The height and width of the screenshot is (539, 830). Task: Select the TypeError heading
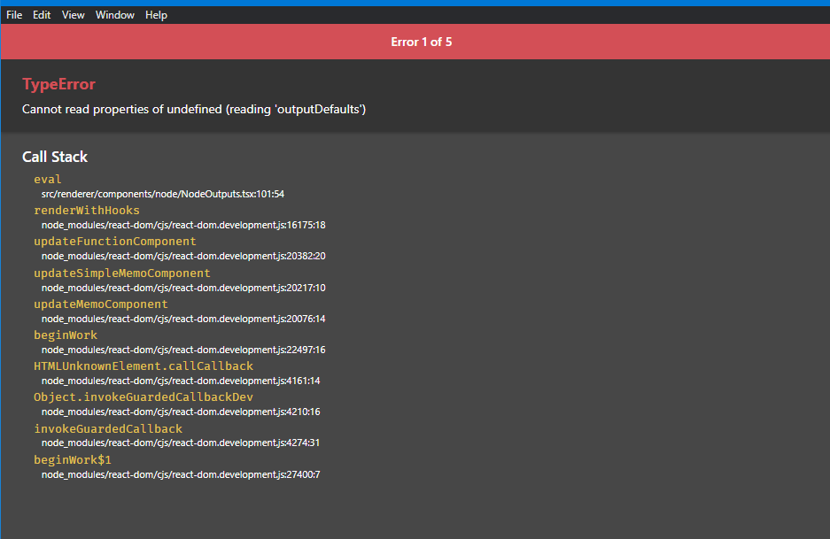click(58, 84)
